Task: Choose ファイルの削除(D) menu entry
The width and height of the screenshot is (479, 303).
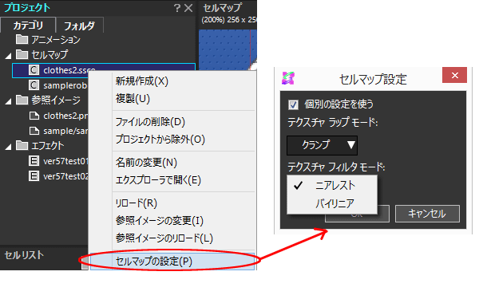Action: pos(172,122)
